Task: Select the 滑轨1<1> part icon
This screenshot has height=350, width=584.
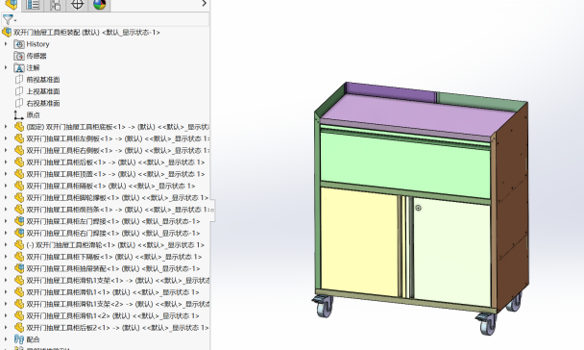Action: (x=19, y=292)
